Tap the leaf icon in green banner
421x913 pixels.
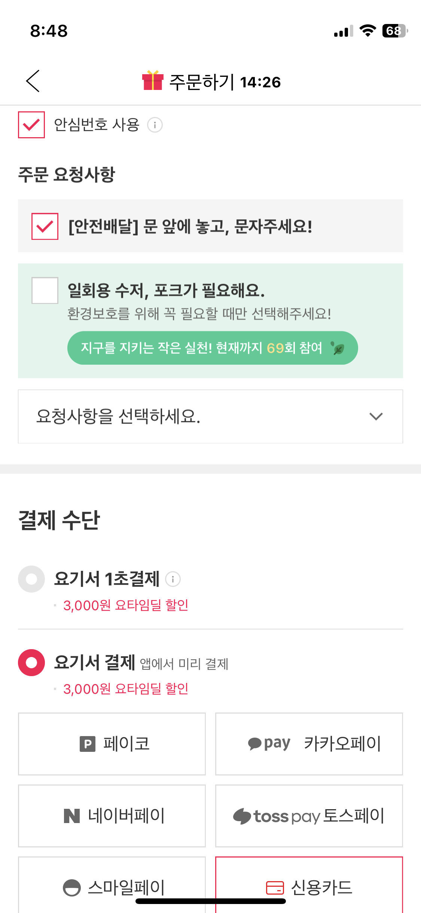coord(338,349)
